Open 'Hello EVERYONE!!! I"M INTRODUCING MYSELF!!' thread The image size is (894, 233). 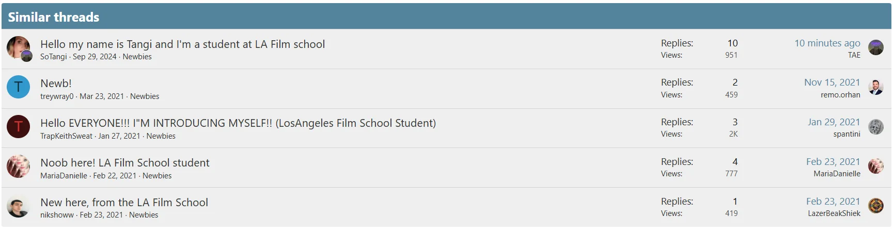pos(238,123)
